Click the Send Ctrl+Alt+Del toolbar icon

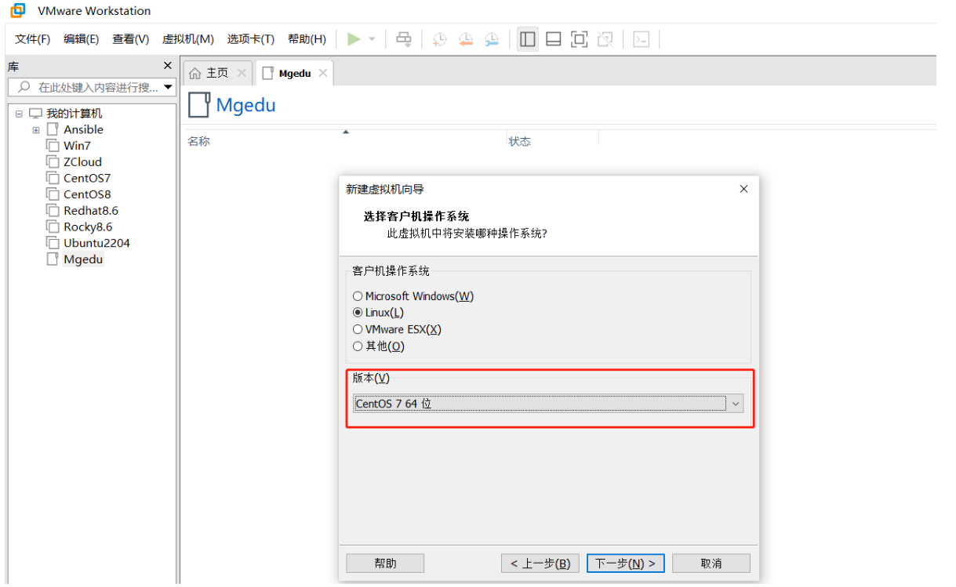pos(404,39)
